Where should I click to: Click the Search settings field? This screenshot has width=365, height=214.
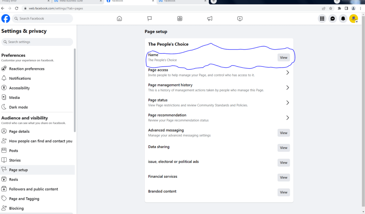point(37,42)
